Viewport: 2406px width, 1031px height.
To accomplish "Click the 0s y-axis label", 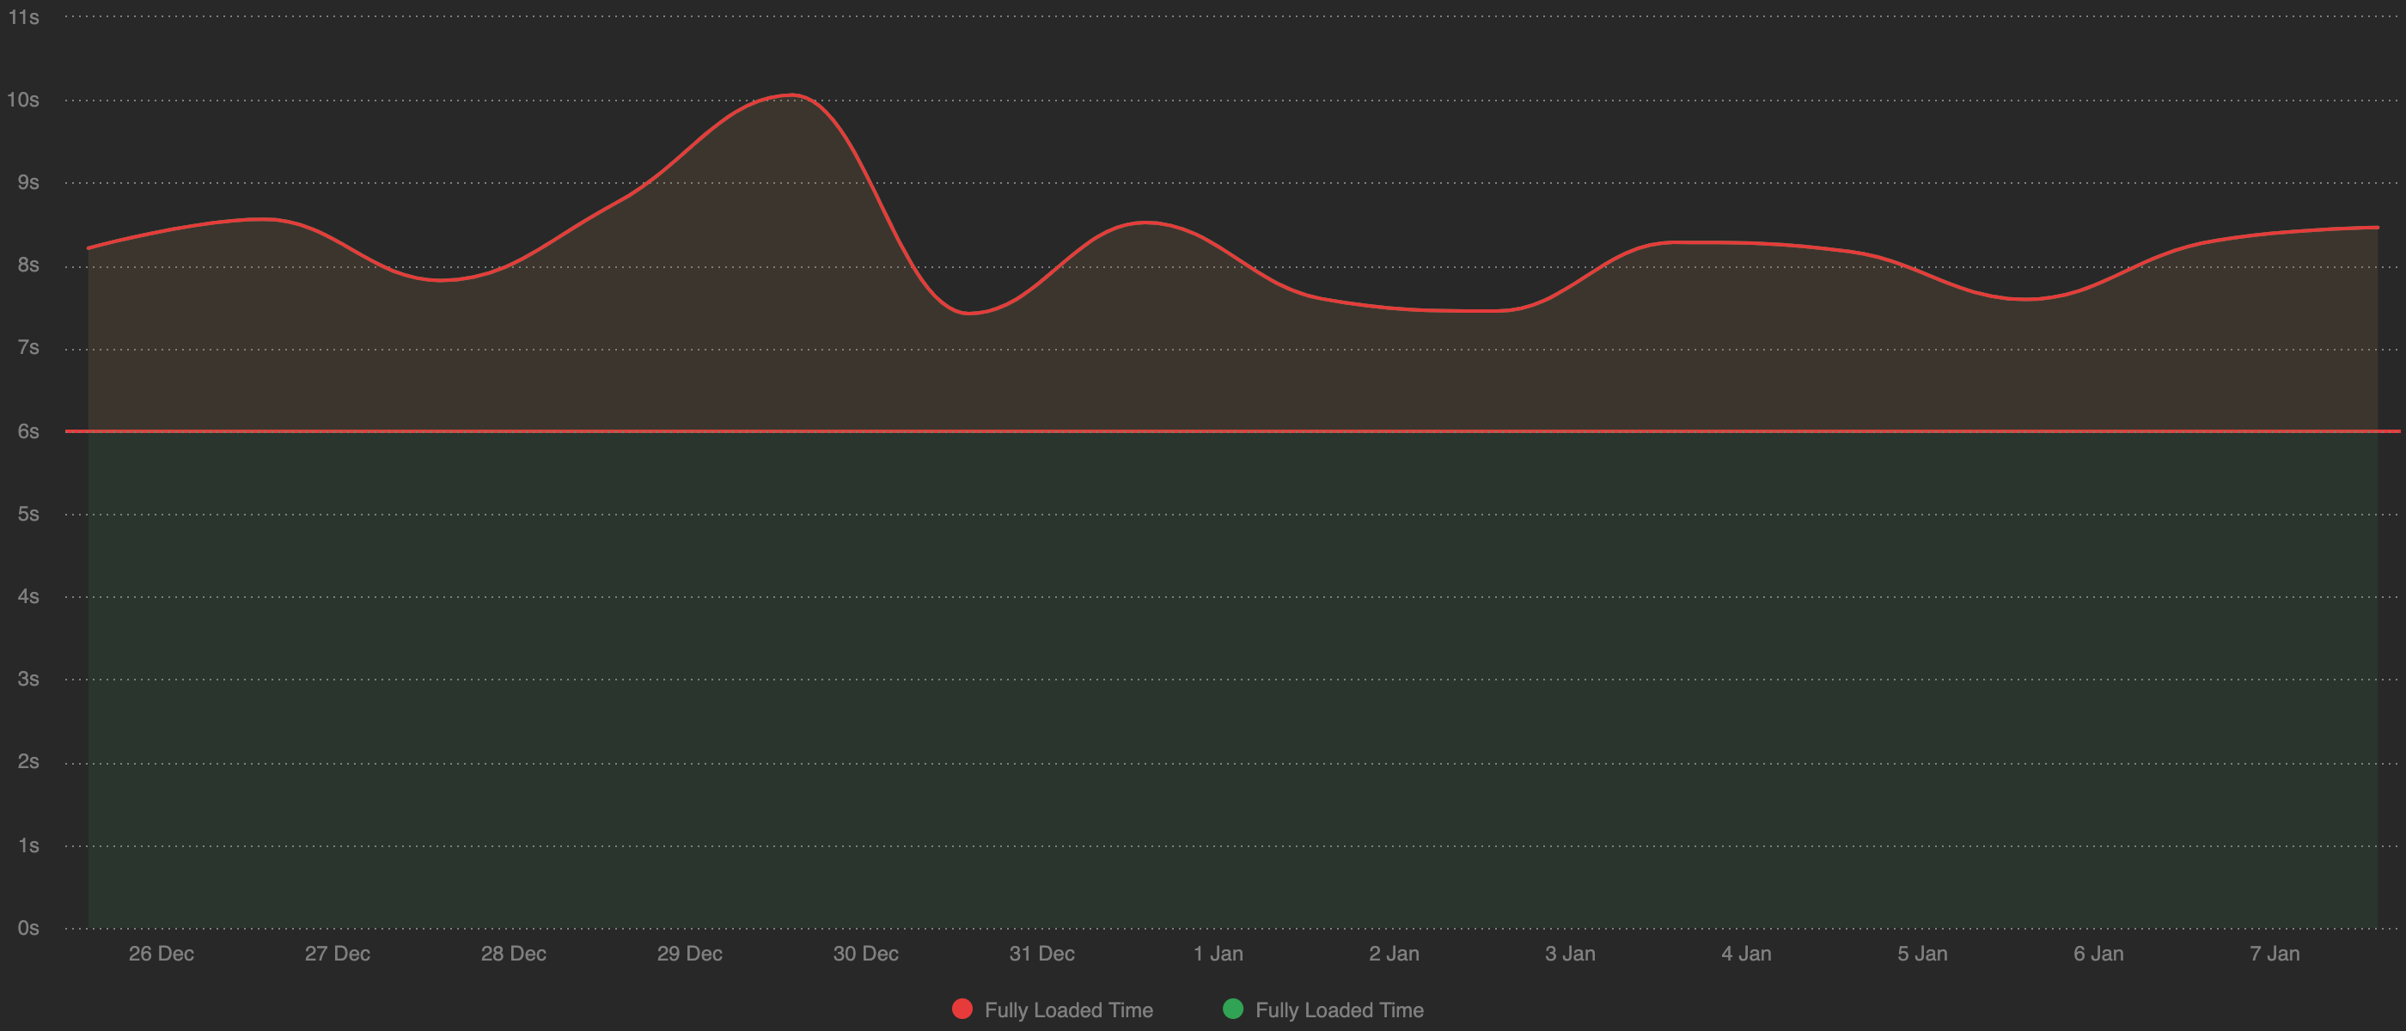I will (x=28, y=928).
